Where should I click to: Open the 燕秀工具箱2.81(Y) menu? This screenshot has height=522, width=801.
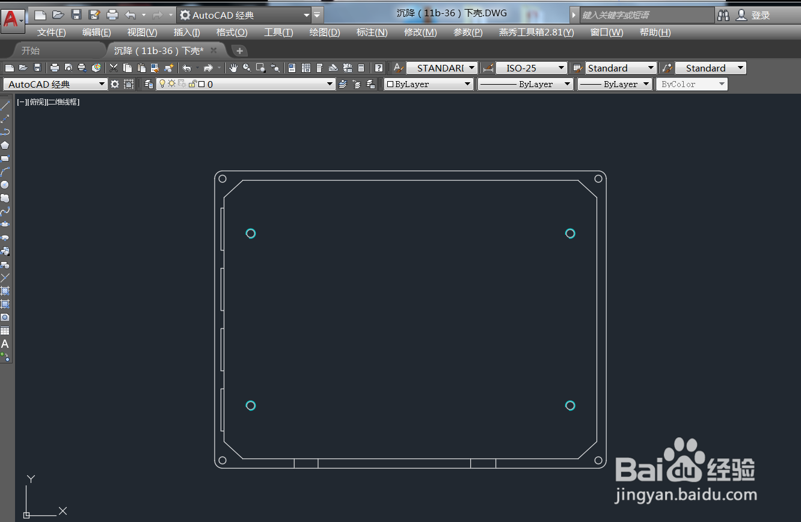pos(536,32)
